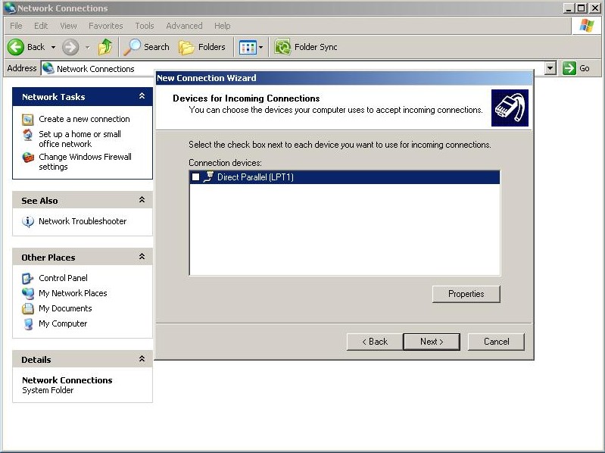
Task: Click the Windows flag logo
Action: coord(587,26)
